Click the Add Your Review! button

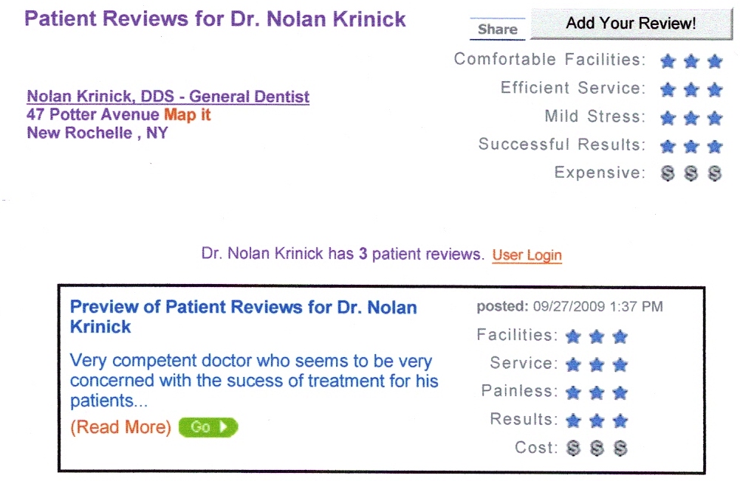pos(631,23)
